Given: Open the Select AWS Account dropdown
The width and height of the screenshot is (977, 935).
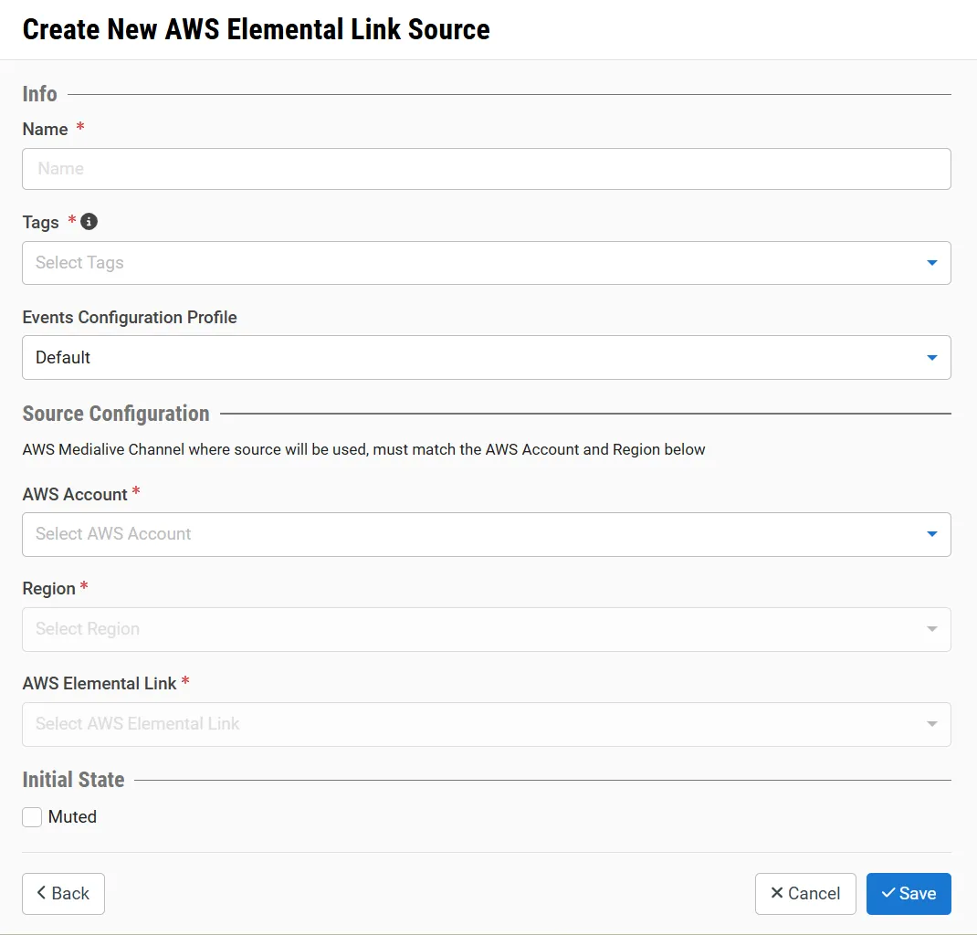Looking at the screenshot, I should [486, 534].
